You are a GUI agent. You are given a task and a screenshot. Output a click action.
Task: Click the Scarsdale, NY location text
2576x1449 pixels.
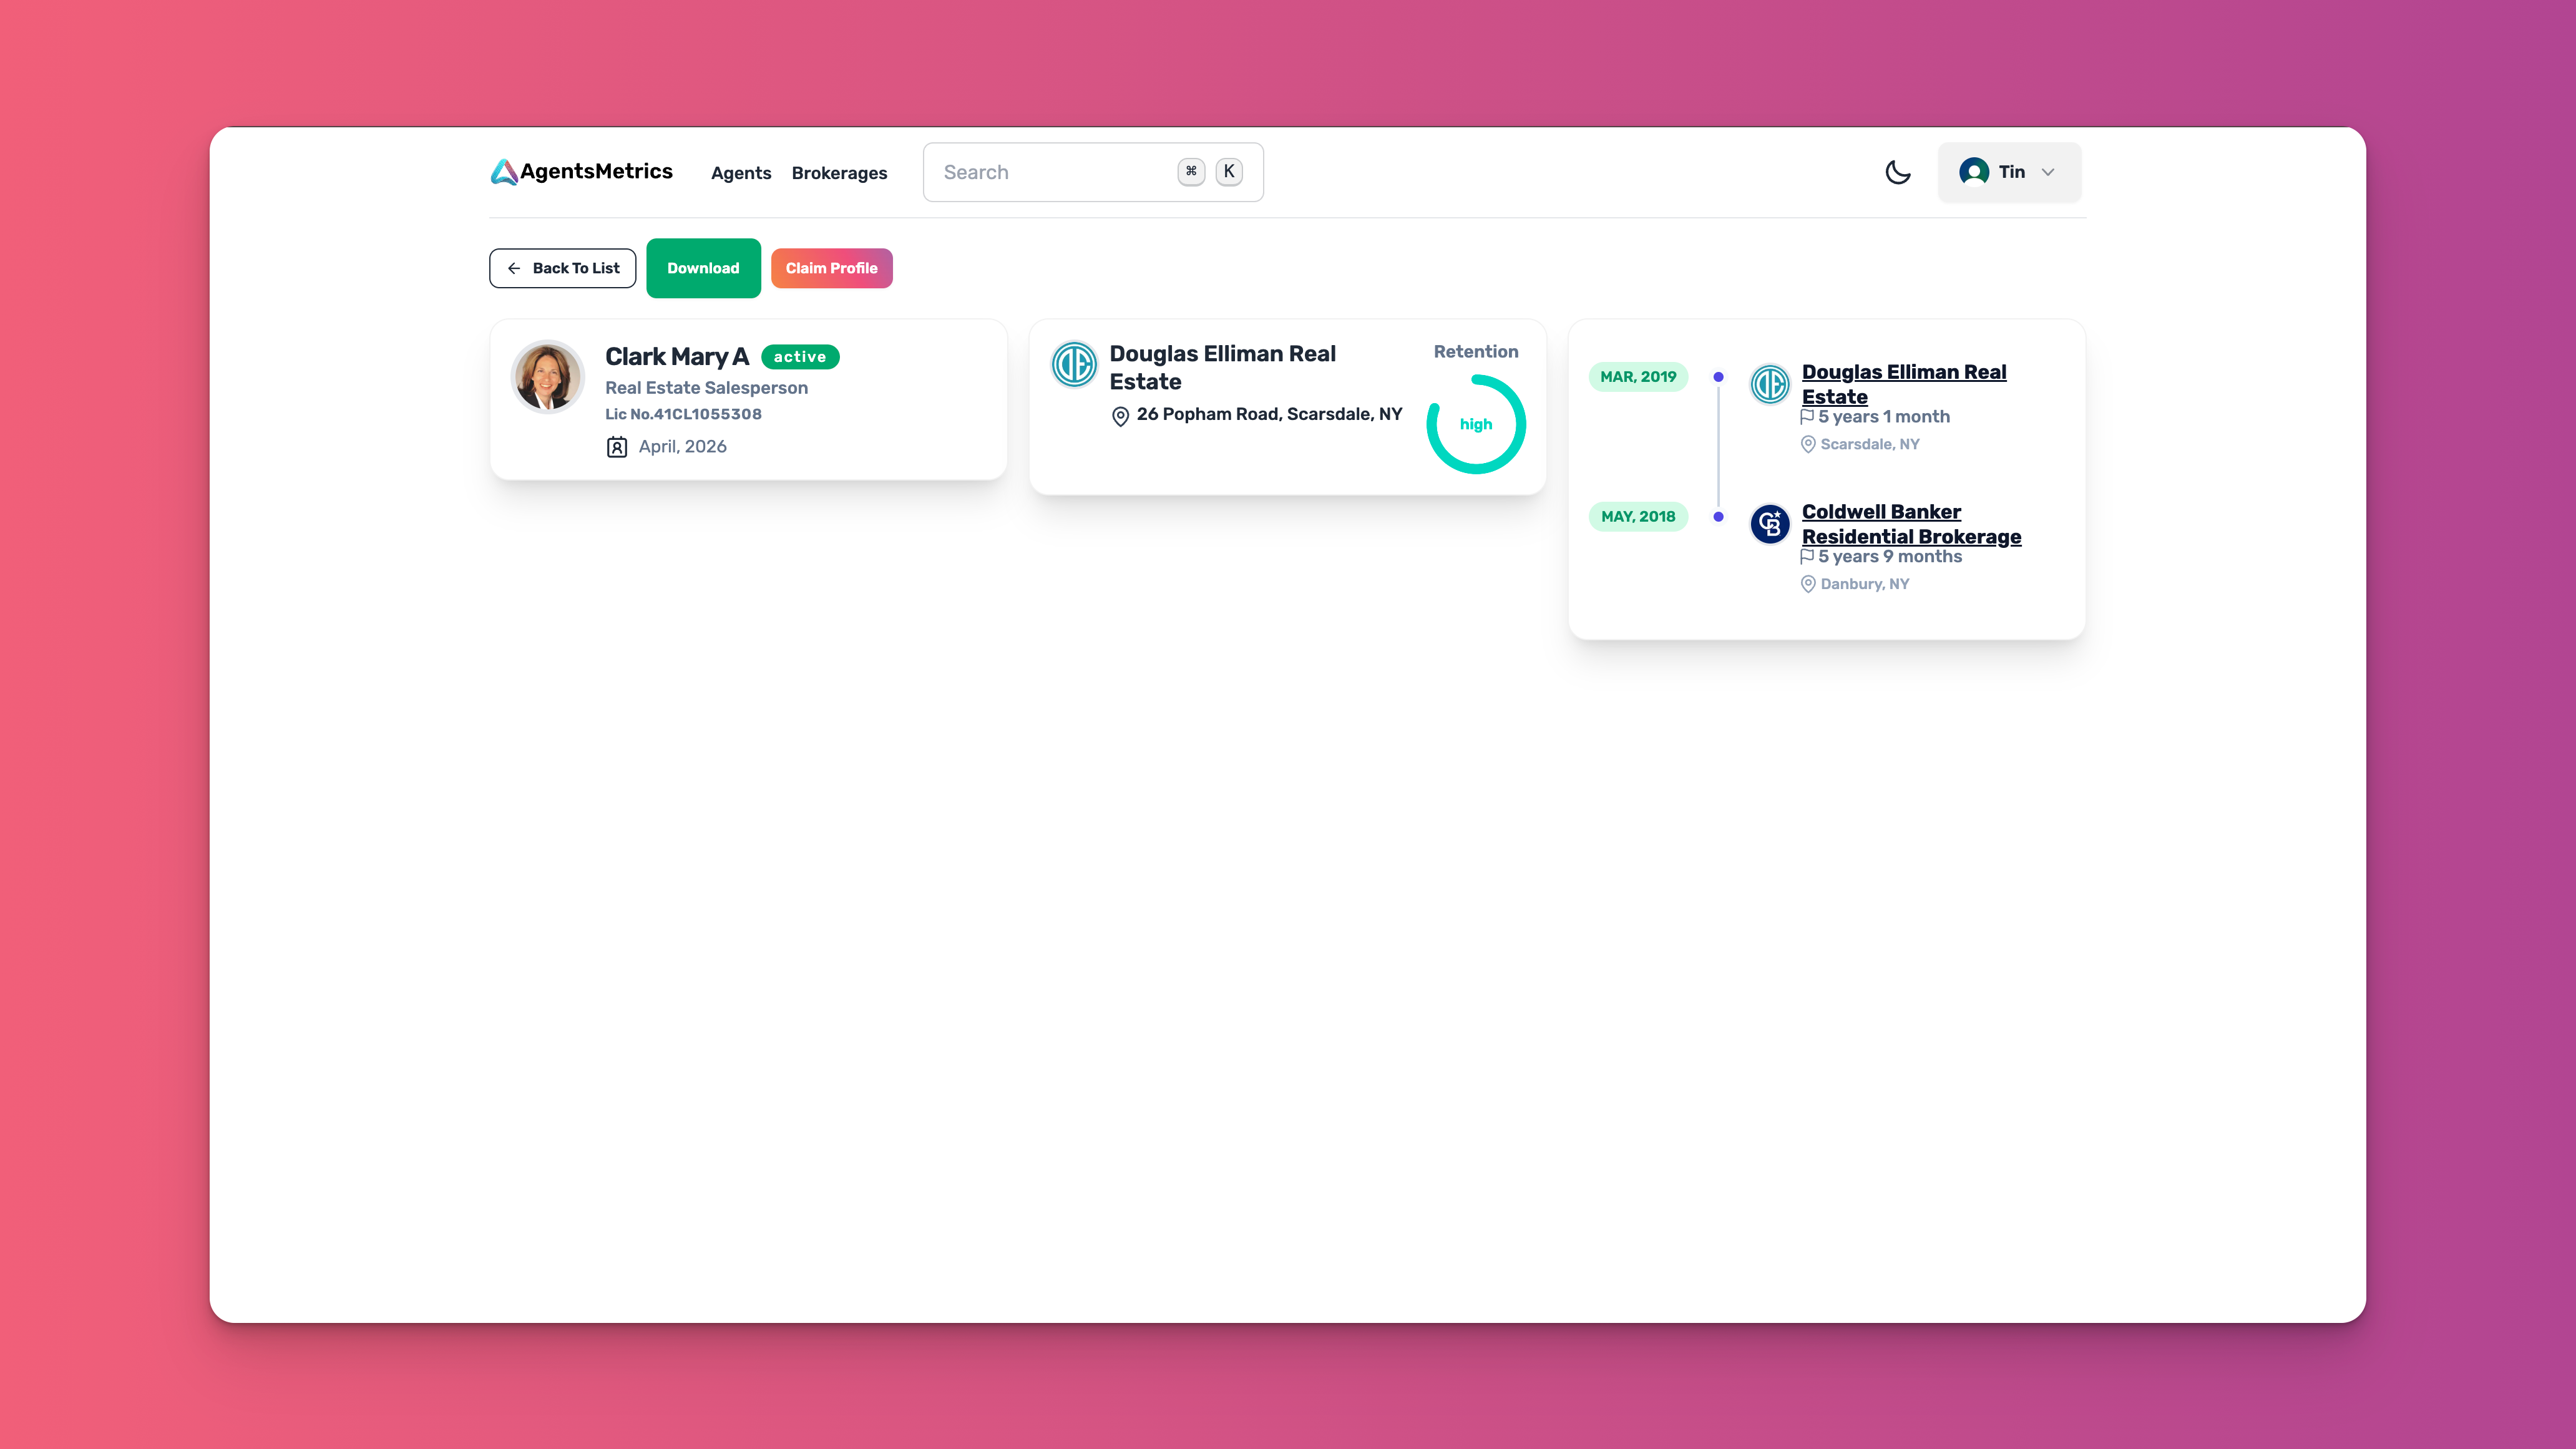point(1870,444)
